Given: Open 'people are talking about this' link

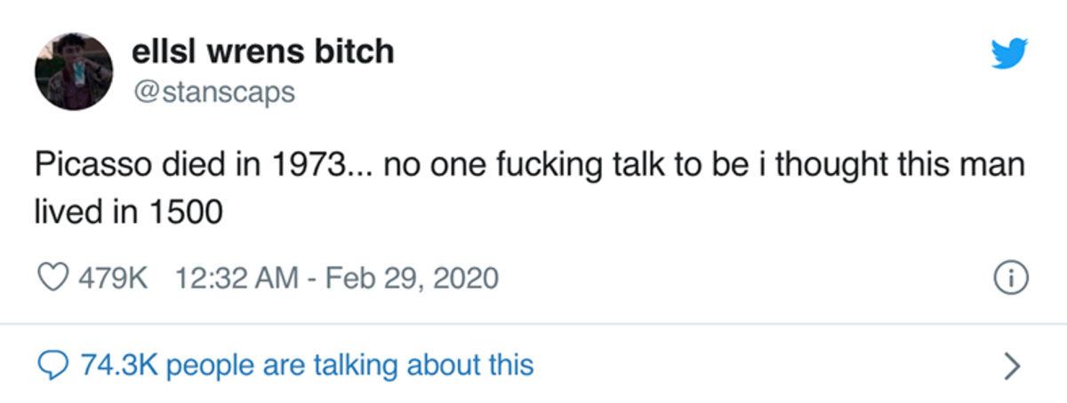Looking at the screenshot, I should click(x=349, y=364).
